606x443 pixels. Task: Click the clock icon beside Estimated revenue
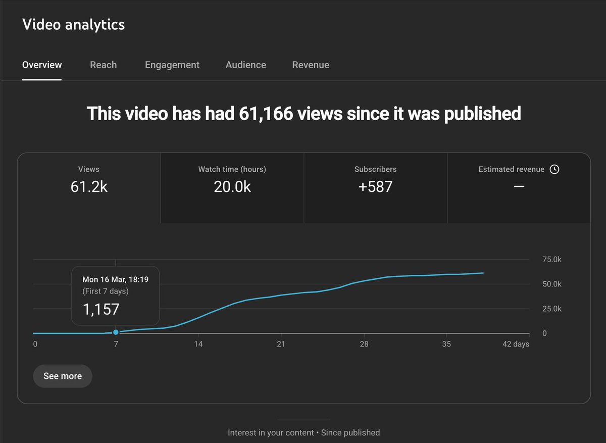pos(554,170)
